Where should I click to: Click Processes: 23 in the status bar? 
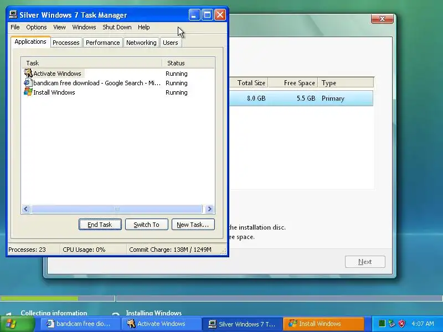pyautogui.click(x=27, y=250)
